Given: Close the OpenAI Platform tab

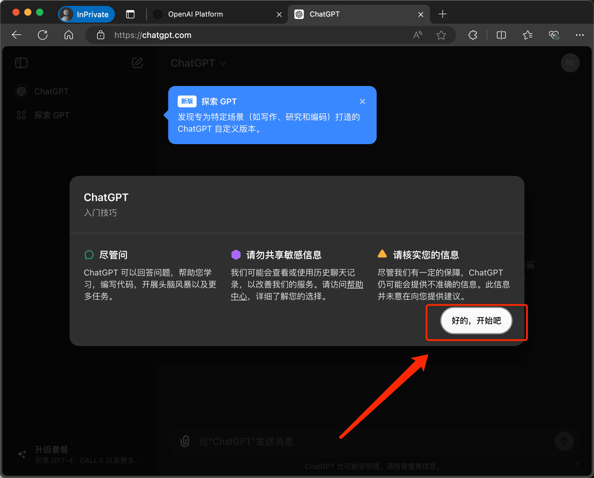Looking at the screenshot, I should pos(279,15).
